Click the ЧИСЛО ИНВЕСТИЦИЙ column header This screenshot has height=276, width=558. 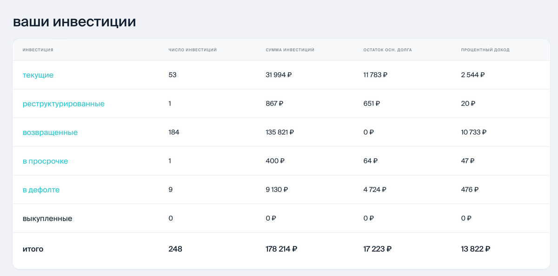coord(193,50)
